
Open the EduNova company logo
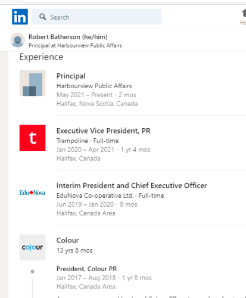[32, 193]
